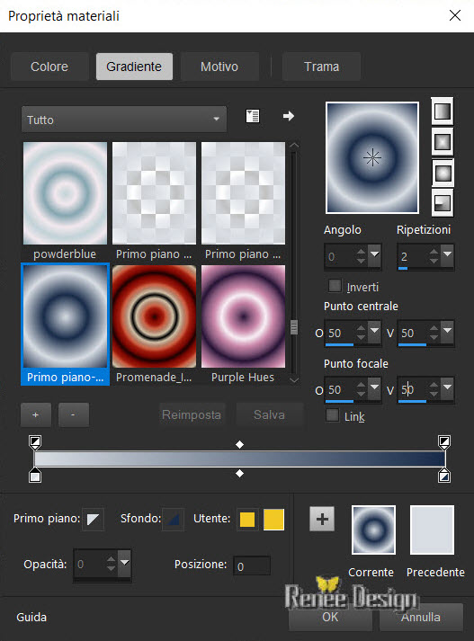
Task: Toggle the Link checkbox
Action: (332, 415)
